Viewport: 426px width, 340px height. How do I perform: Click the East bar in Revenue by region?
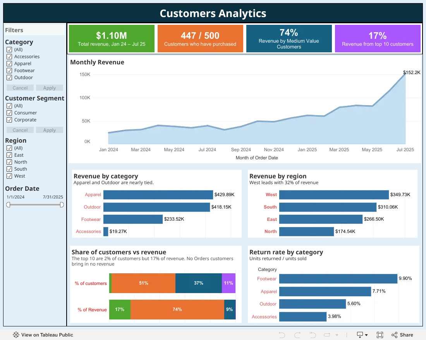tap(321, 219)
